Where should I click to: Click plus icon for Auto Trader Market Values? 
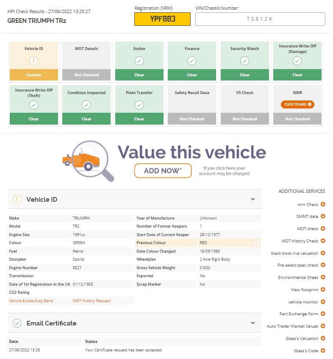[323, 326]
